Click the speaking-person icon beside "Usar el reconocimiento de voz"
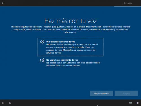Image resolution: width=141 pixels, height=106 pixels. click(x=42, y=42)
